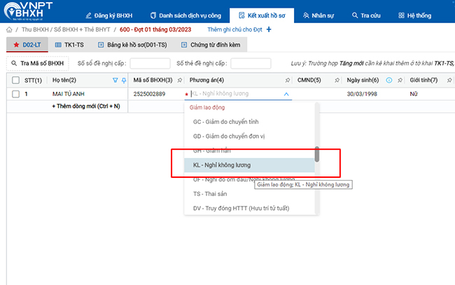Select TS - Thai sản option
455x285 pixels.
point(250,194)
